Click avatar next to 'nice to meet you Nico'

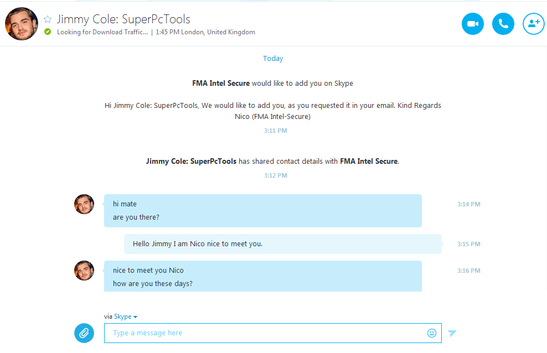point(84,271)
